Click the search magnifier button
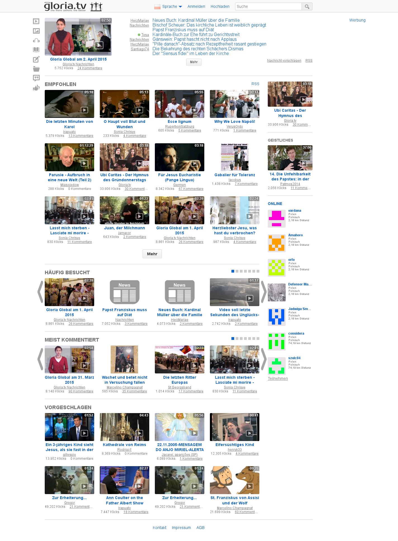Viewport: 398px width, 541px height. [307, 6]
